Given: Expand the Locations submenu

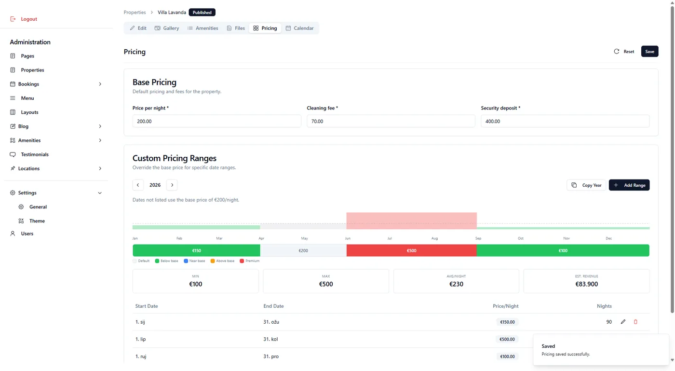Looking at the screenshot, I should point(100,168).
